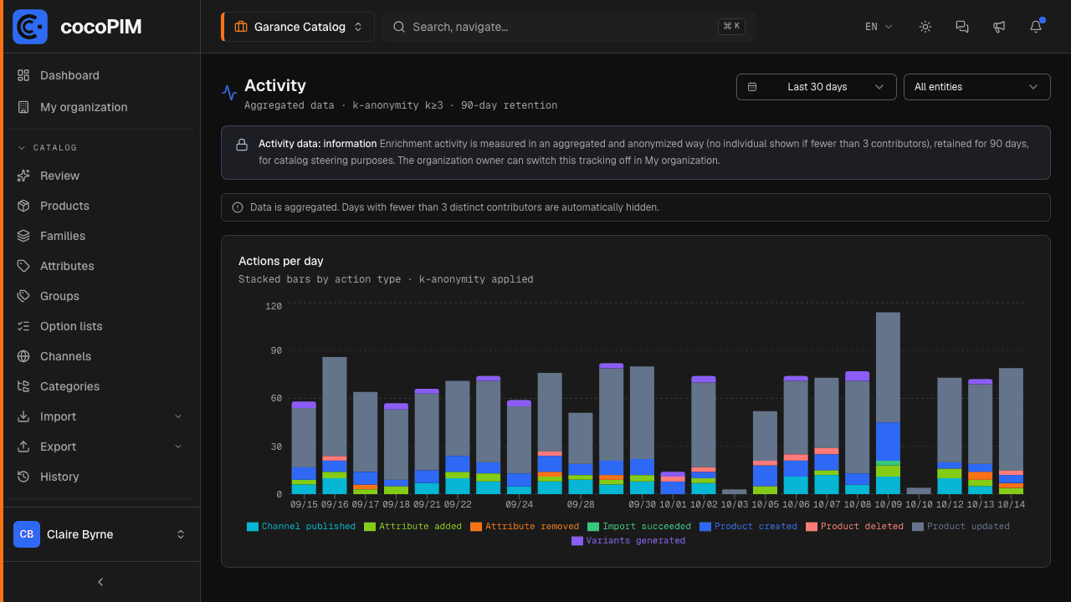Image resolution: width=1071 pixels, height=602 pixels.
Task: Toggle the Channel published legend swatch
Action: tap(253, 527)
